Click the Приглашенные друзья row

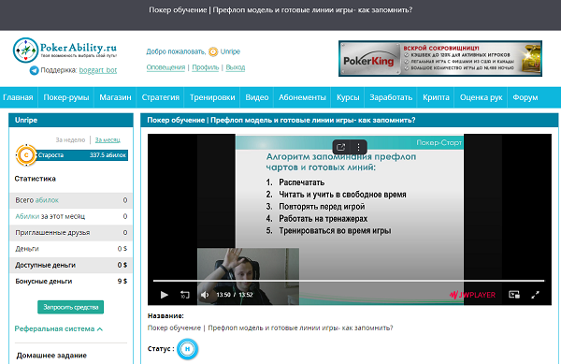point(71,233)
